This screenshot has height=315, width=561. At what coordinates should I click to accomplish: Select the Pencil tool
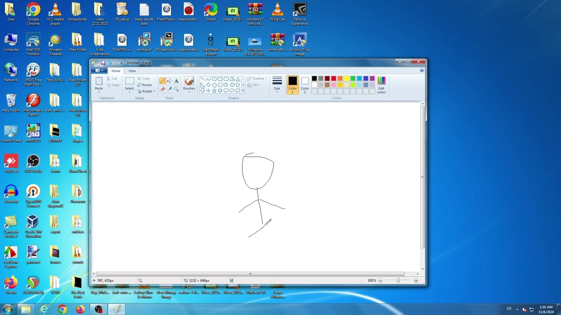click(x=163, y=81)
